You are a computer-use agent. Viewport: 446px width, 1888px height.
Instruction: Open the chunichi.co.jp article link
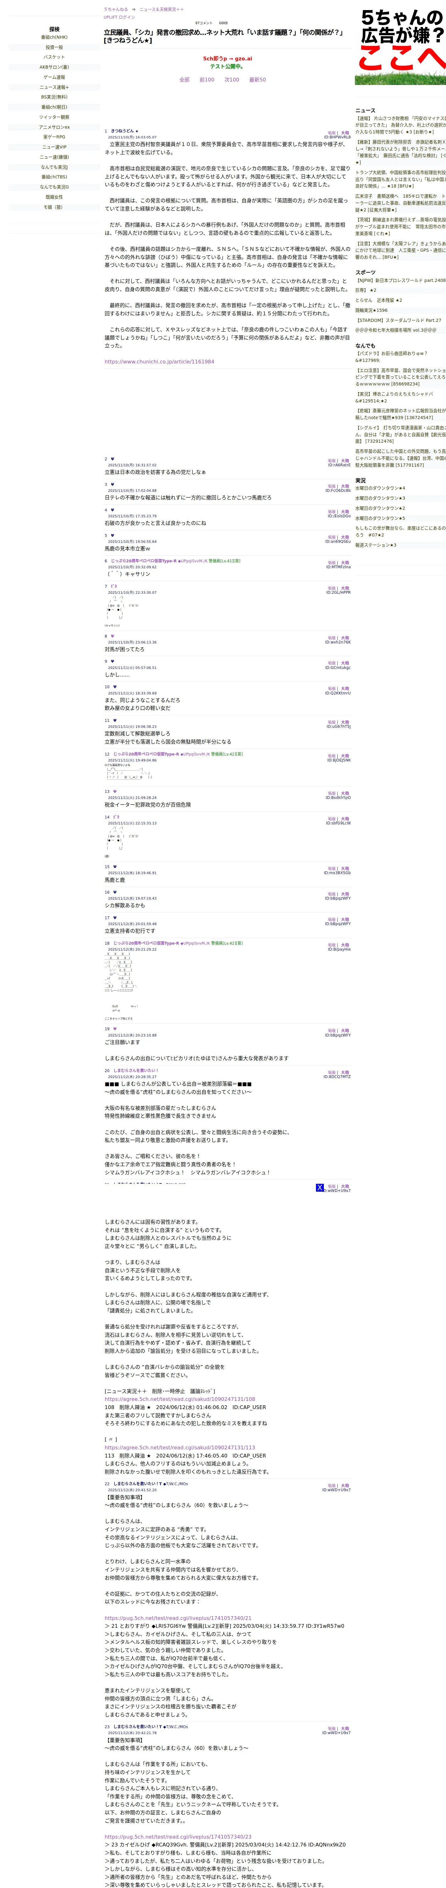159,361
